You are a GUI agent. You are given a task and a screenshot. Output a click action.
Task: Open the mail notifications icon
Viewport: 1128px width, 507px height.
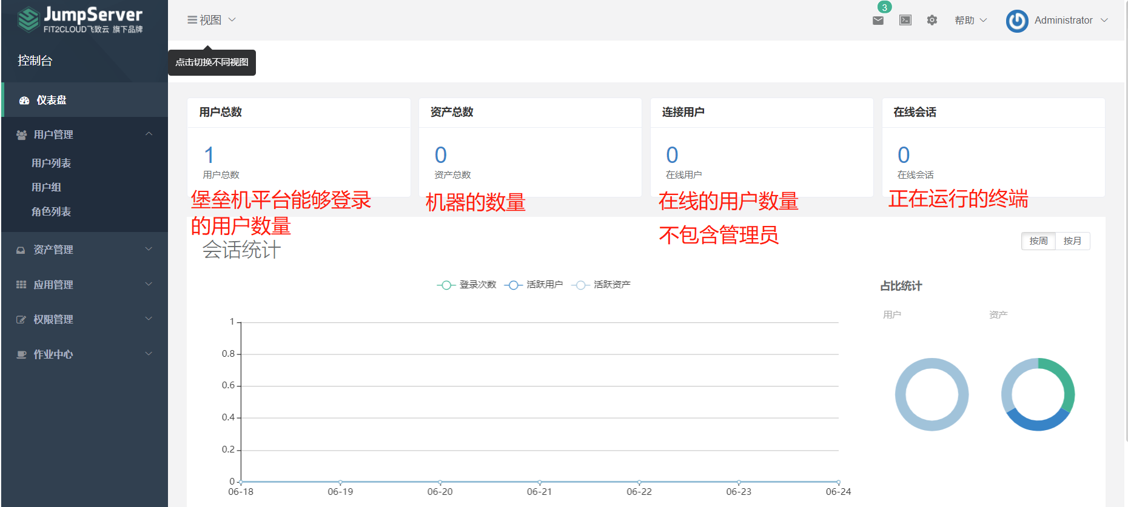pyautogui.click(x=878, y=21)
